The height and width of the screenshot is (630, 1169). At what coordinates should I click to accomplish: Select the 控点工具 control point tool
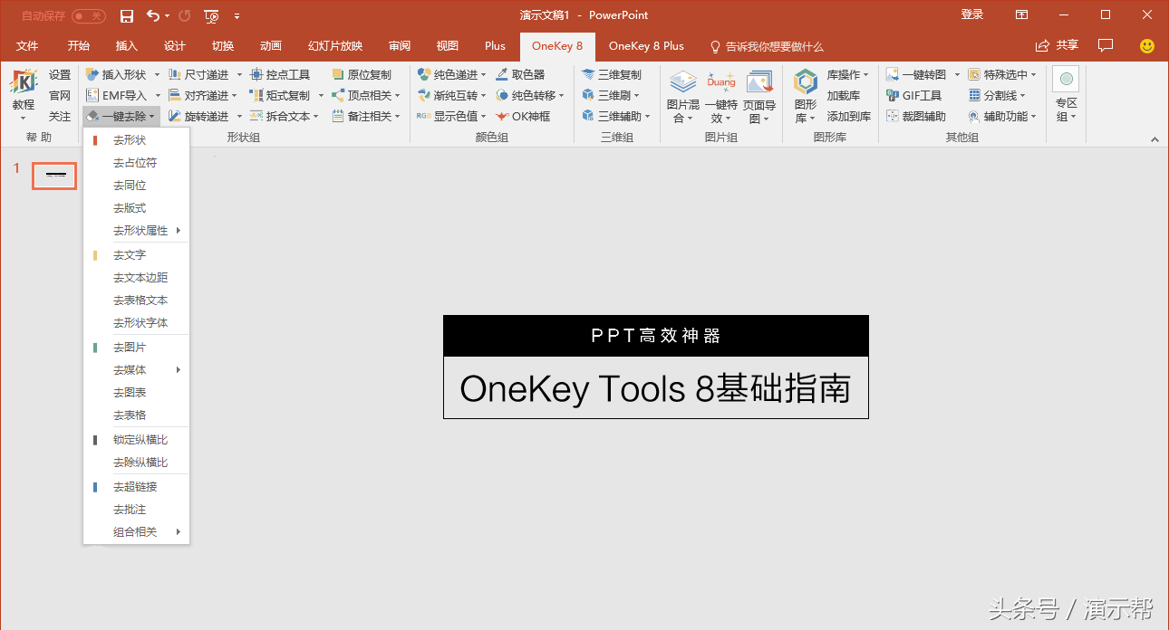[280, 74]
